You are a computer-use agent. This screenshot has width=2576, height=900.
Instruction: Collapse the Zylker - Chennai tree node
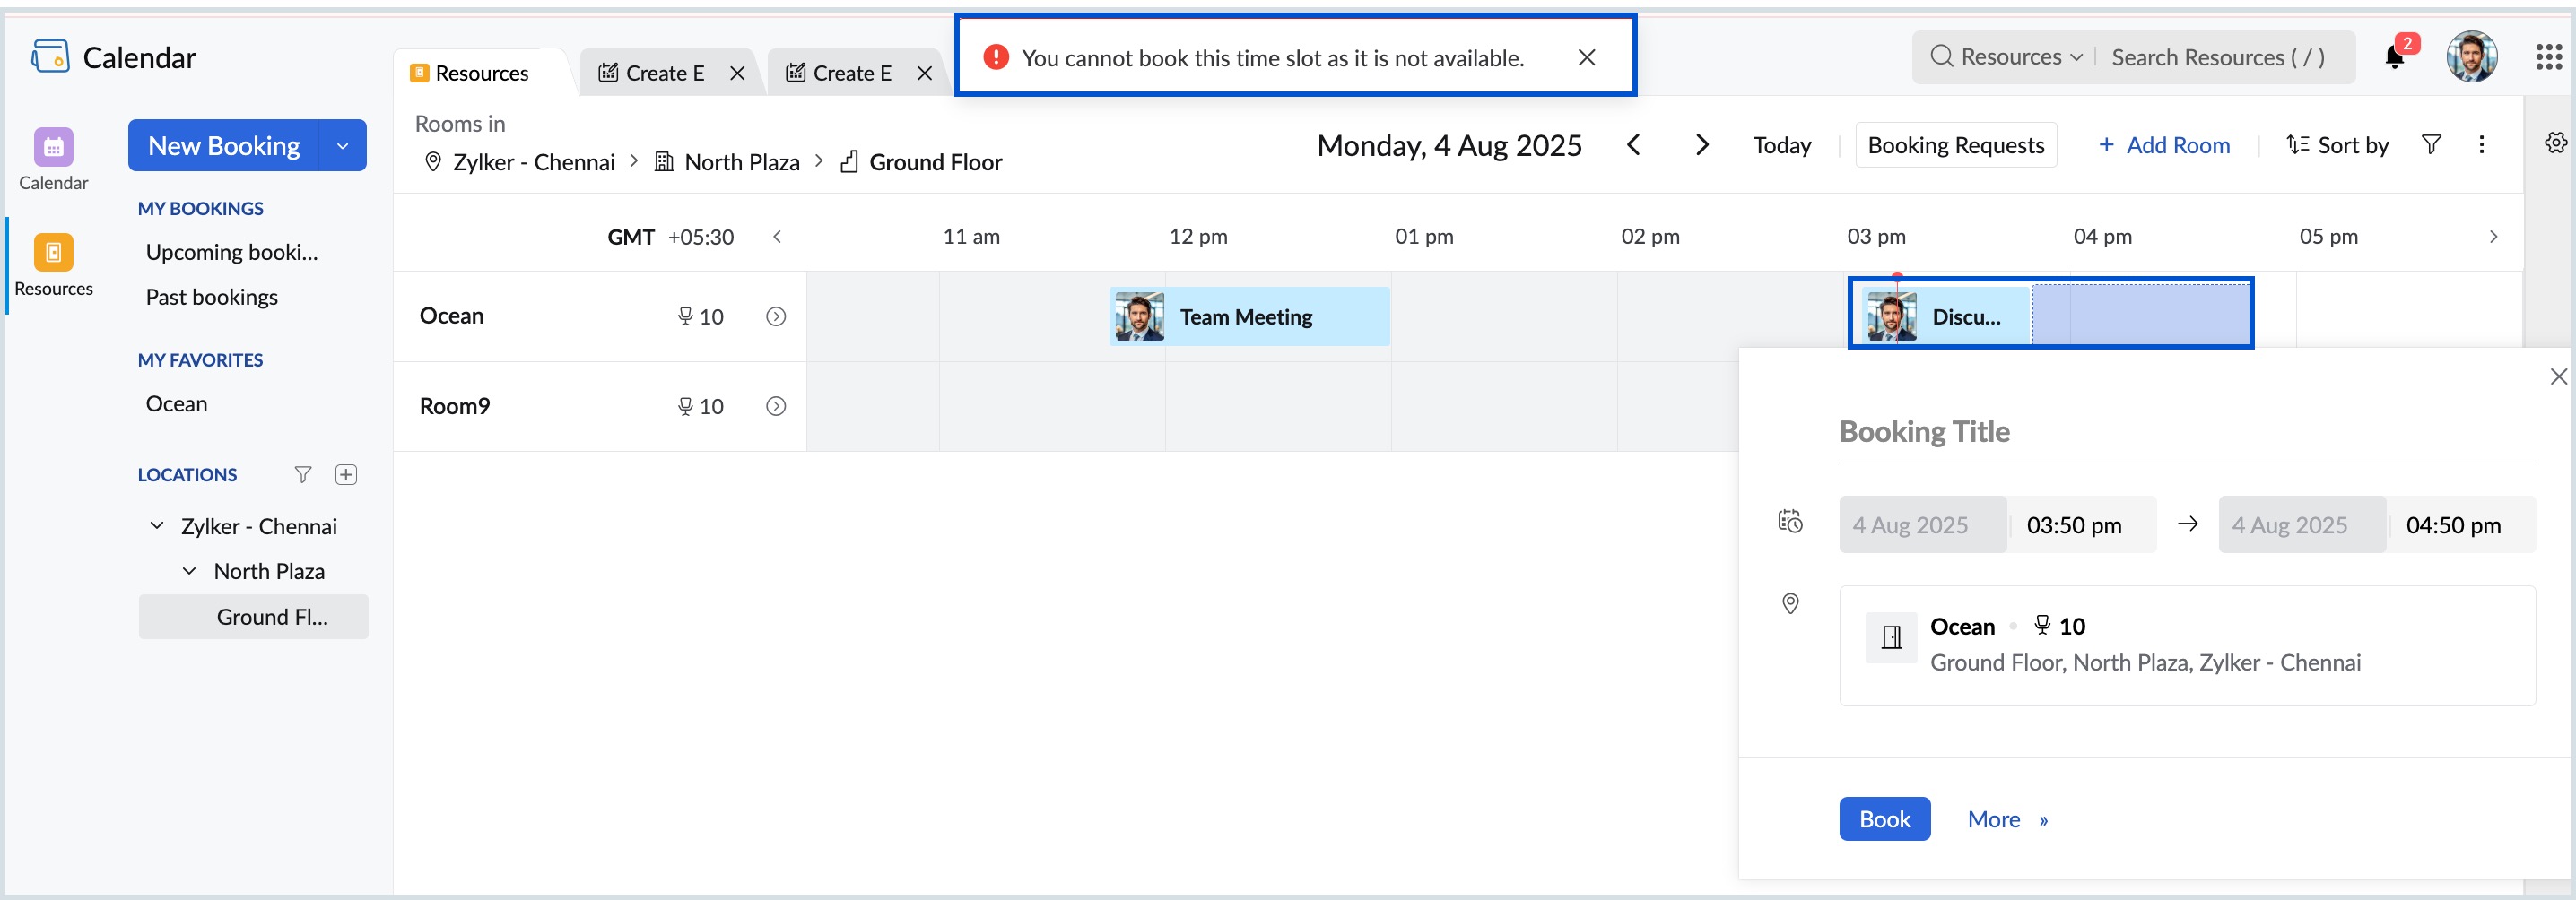coord(157,525)
